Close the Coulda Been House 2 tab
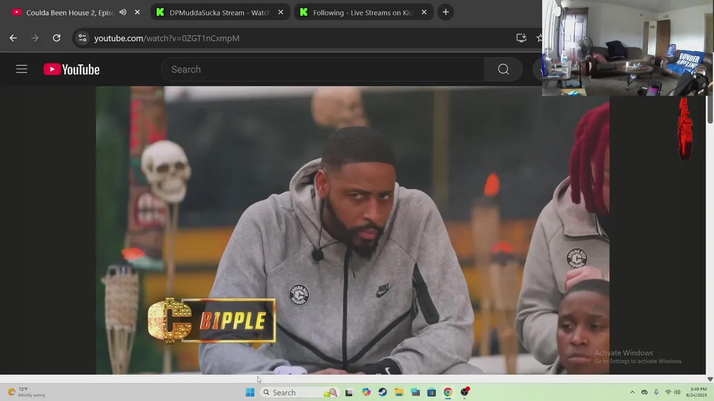The height and width of the screenshot is (401, 714). pos(137,12)
